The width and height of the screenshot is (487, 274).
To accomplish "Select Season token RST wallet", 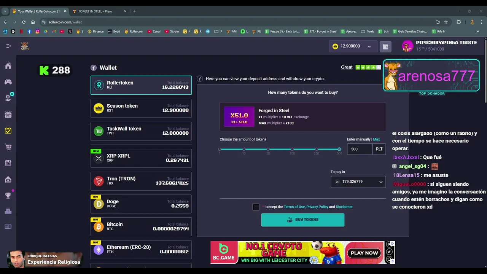I will [x=141, y=108].
